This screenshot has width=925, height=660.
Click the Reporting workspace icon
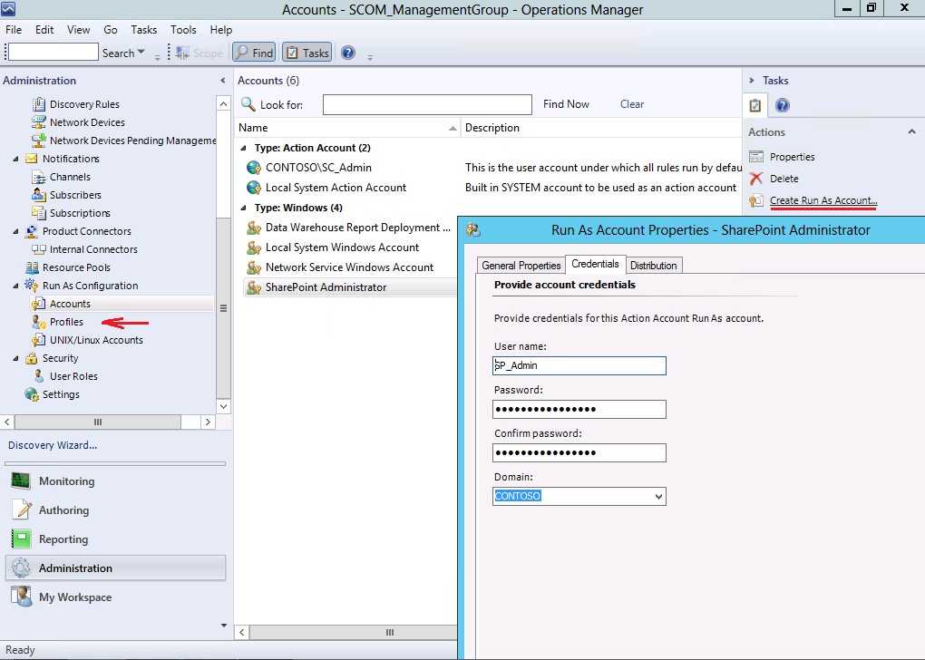(21, 539)
